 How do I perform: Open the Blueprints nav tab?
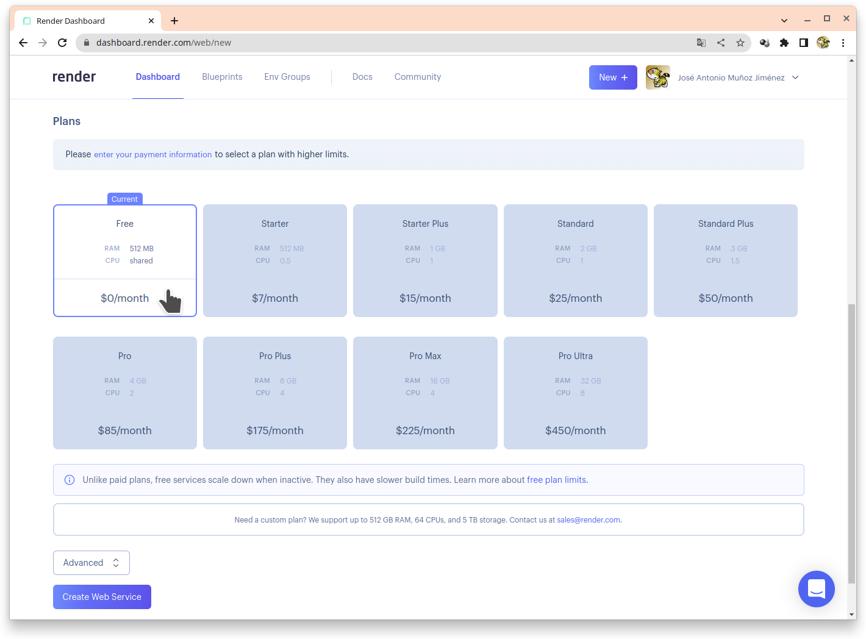click(222, 77)
